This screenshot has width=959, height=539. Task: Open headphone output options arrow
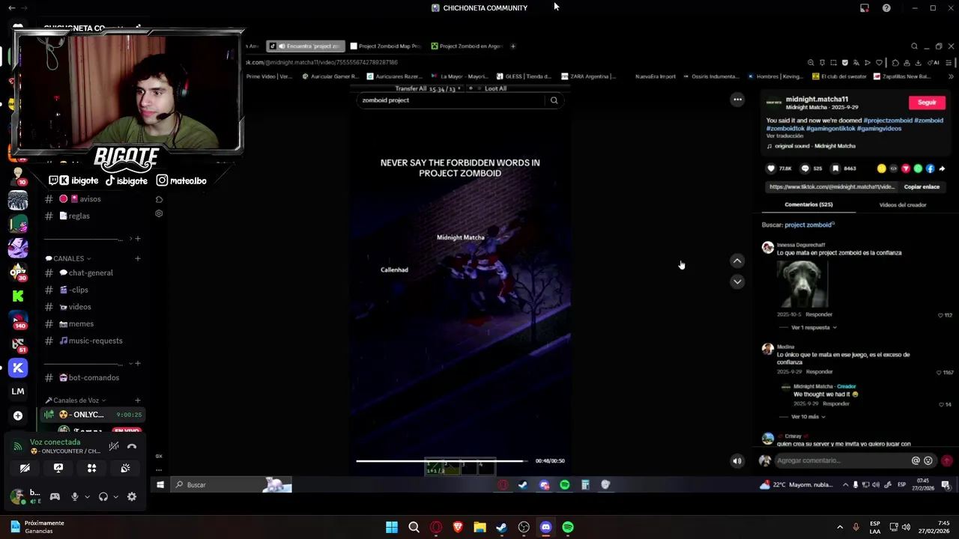click(115, 496)
